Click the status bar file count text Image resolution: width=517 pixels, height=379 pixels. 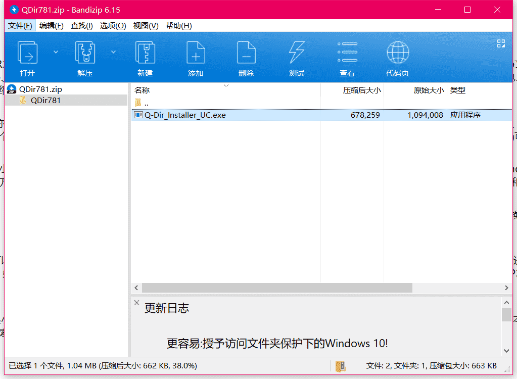point(431,366)
